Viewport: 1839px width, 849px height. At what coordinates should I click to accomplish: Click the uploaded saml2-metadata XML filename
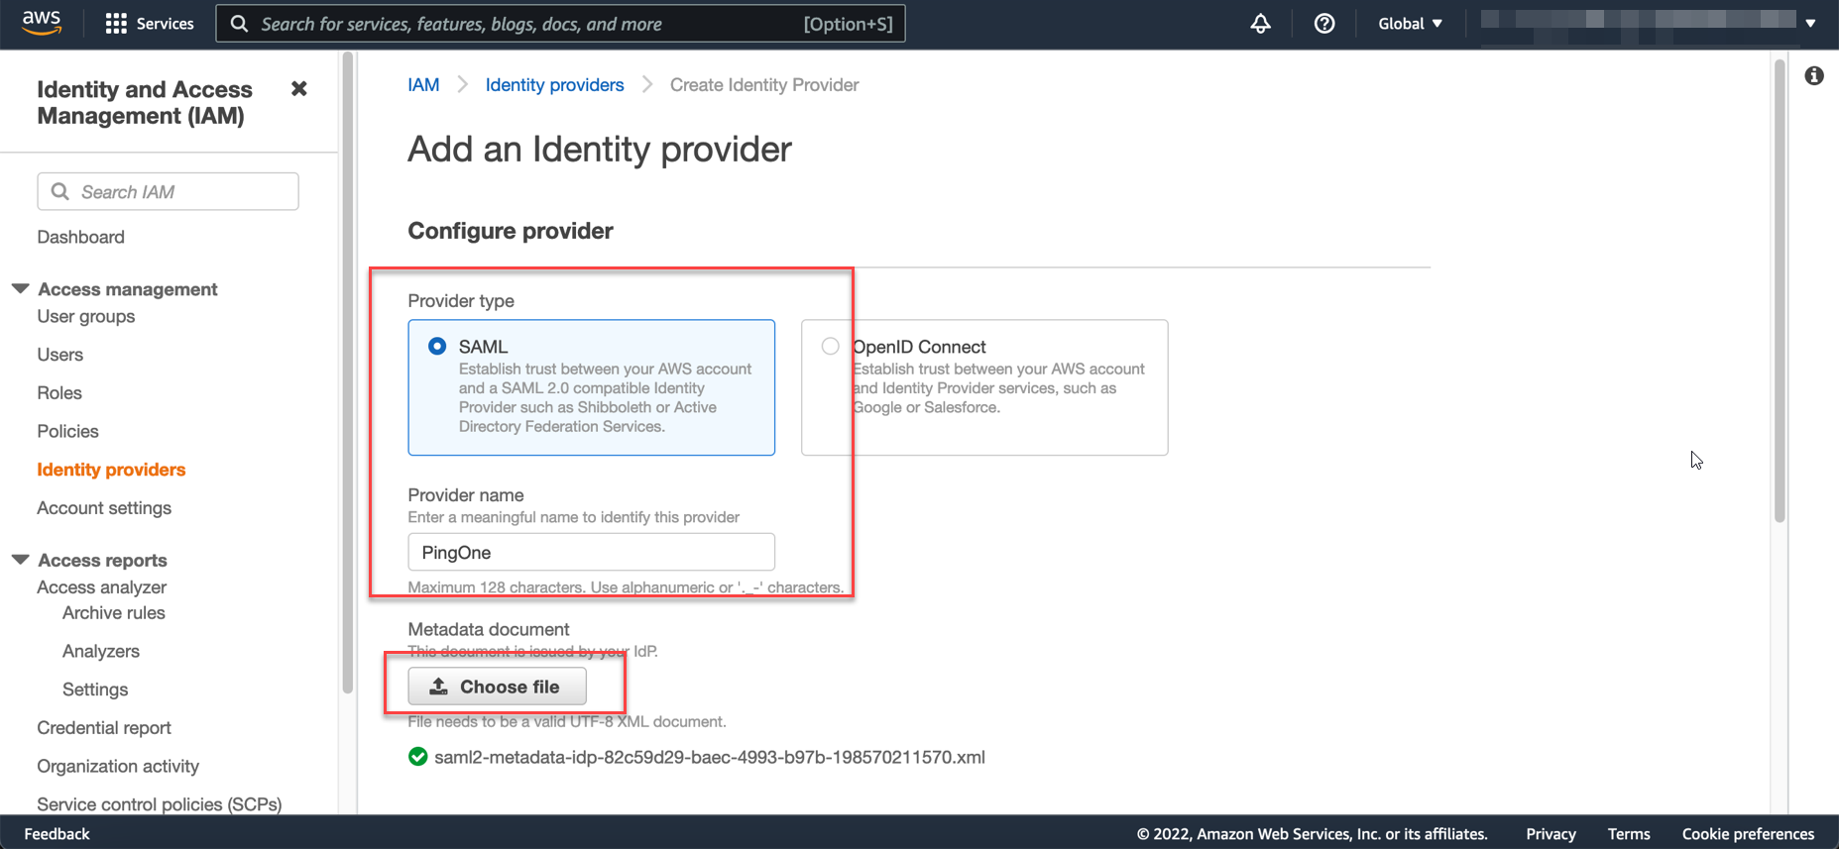point(710,757)
